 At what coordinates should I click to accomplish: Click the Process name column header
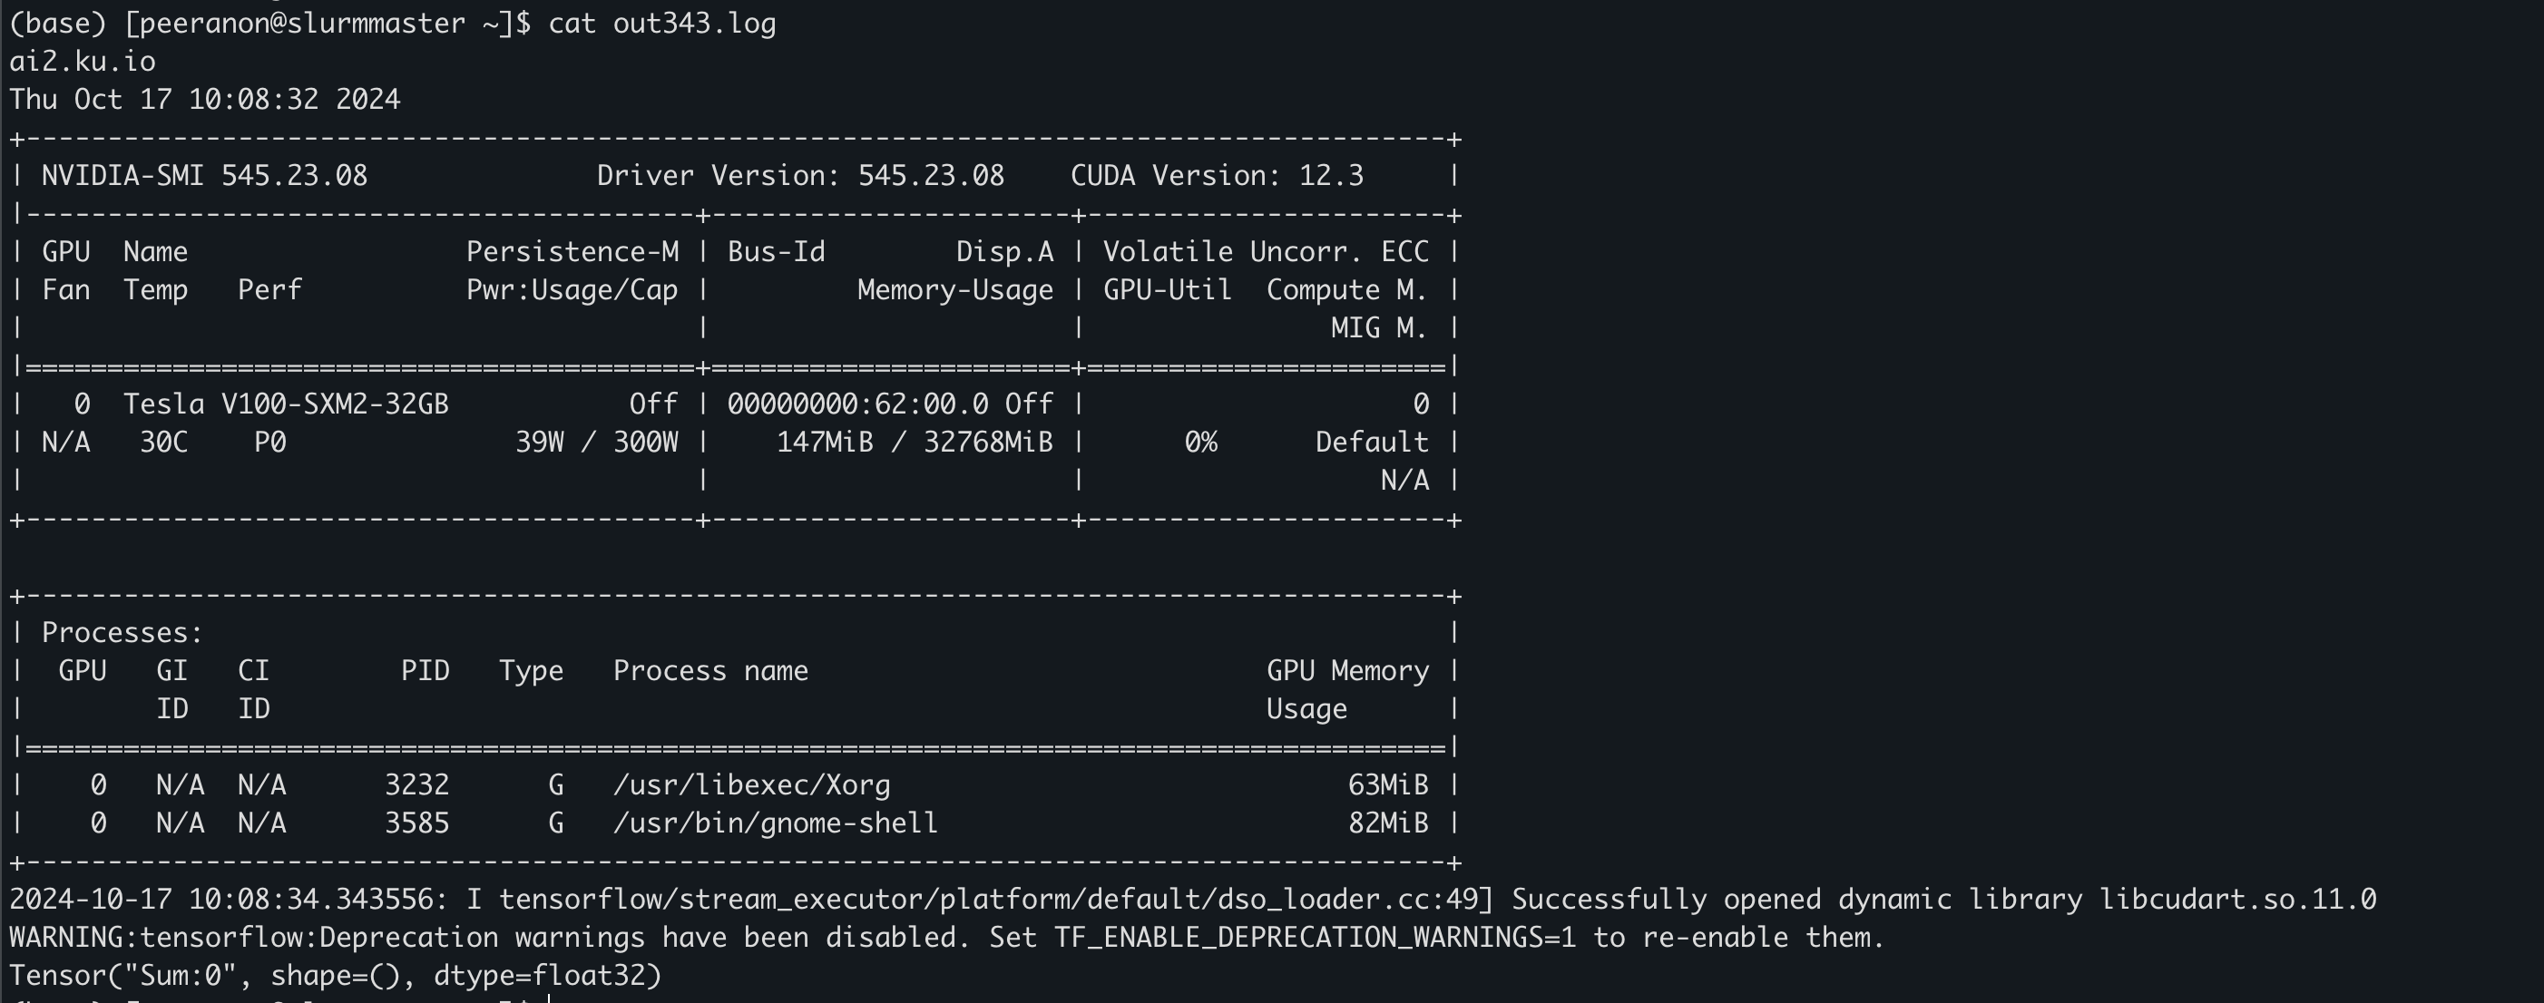pos(710,671)
